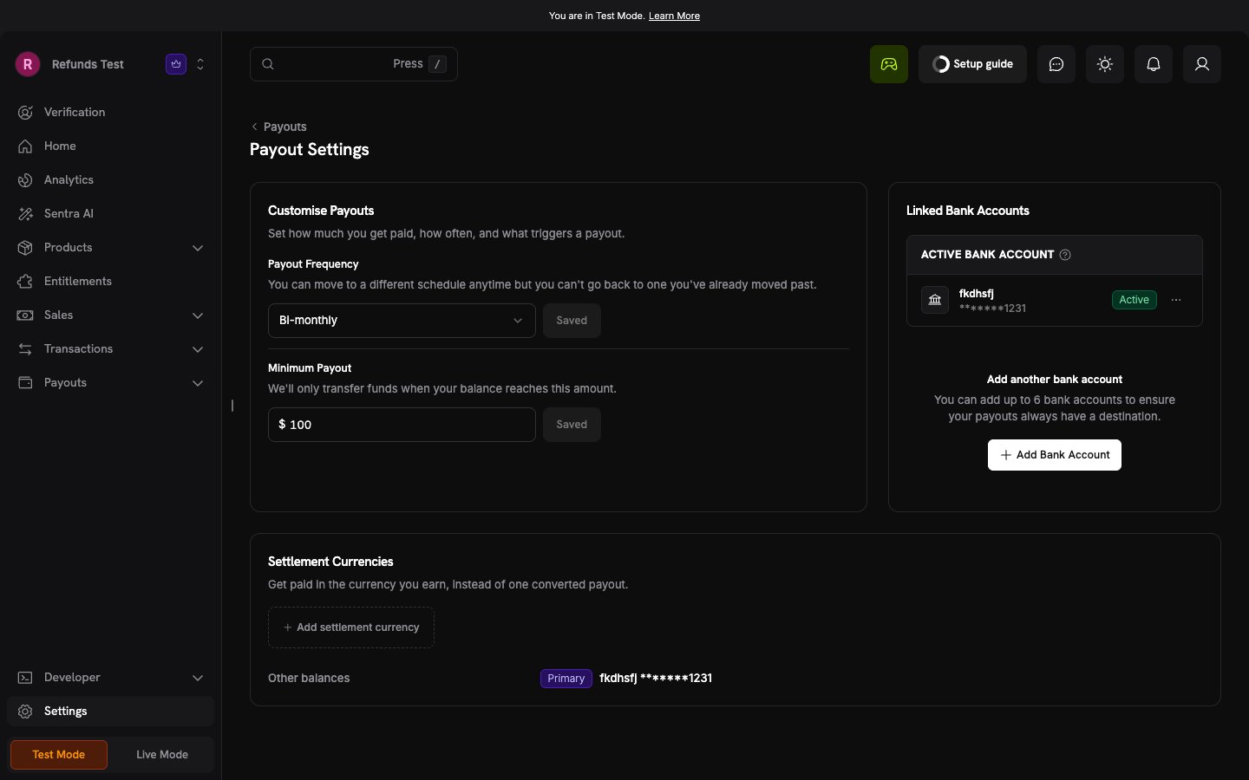
Task: Click Add Bank Account button
Action: coord(1055,455)
